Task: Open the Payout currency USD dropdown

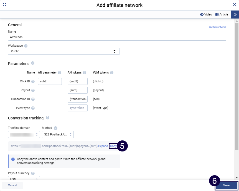Action: click(24, 179)
